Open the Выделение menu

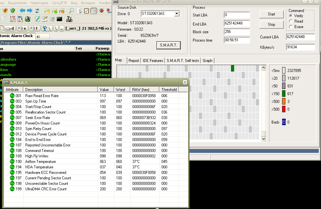(17, 3)
